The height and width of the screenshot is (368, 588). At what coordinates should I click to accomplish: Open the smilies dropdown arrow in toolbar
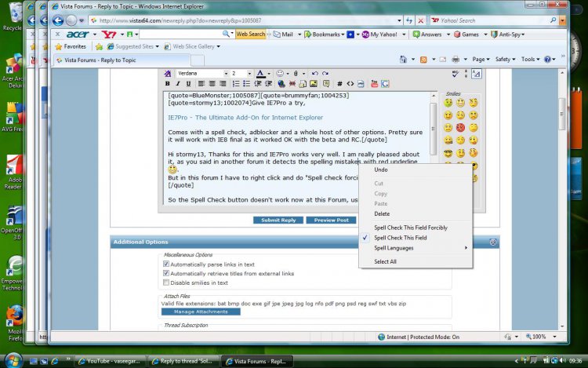(x=288, y=74)
